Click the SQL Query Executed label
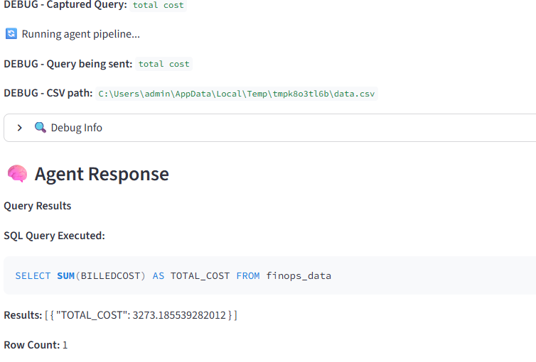 54,236
